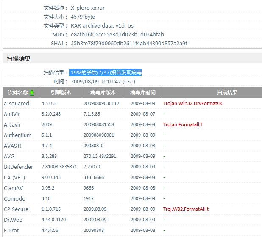Click the AVAST! row name
262x237 pixels.
[13, 146]
